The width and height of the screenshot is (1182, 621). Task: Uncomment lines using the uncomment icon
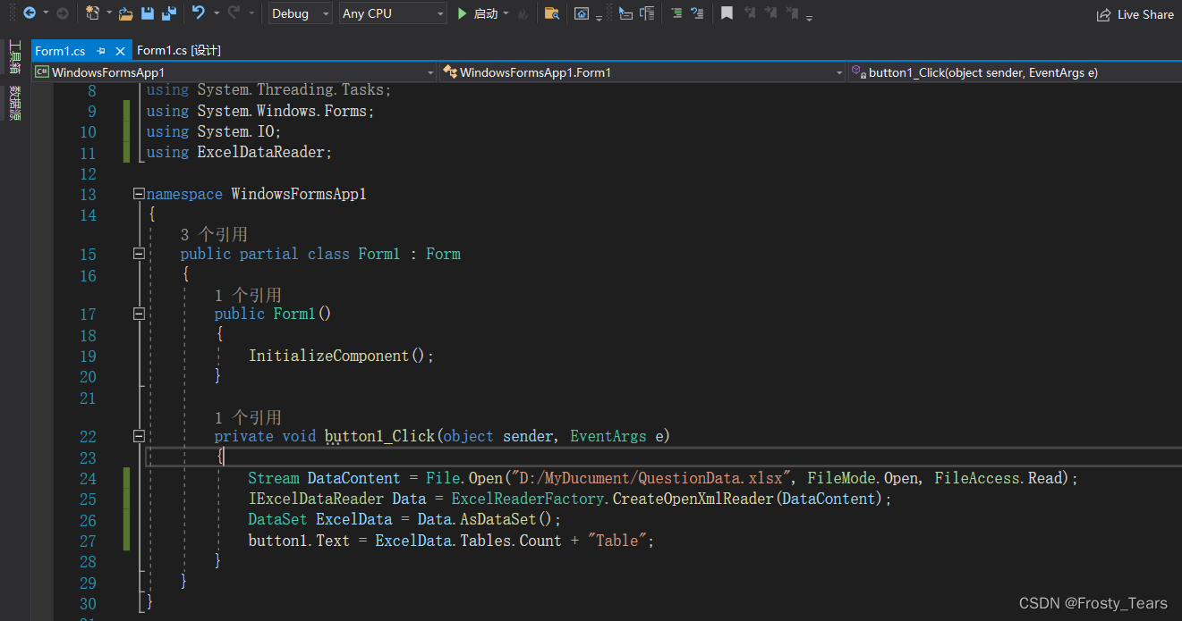tap(697, 13)
